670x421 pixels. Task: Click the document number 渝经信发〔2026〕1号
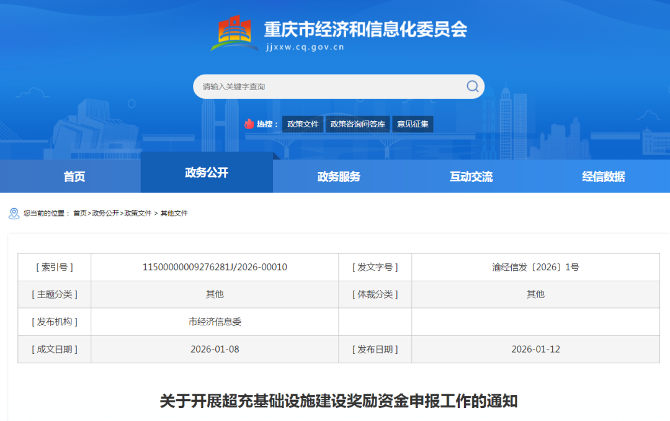tap(535, 268)
